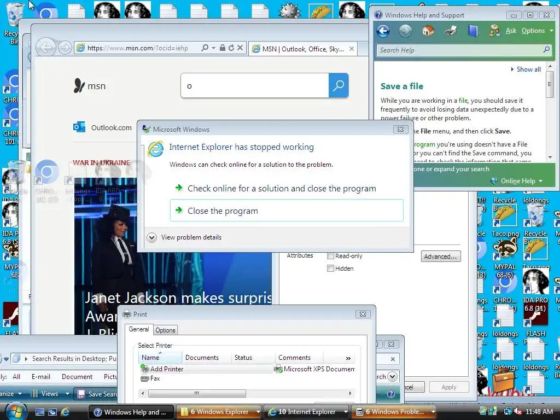
Task: Expand more columns chevron in printer list
Action: click(348, 358)
